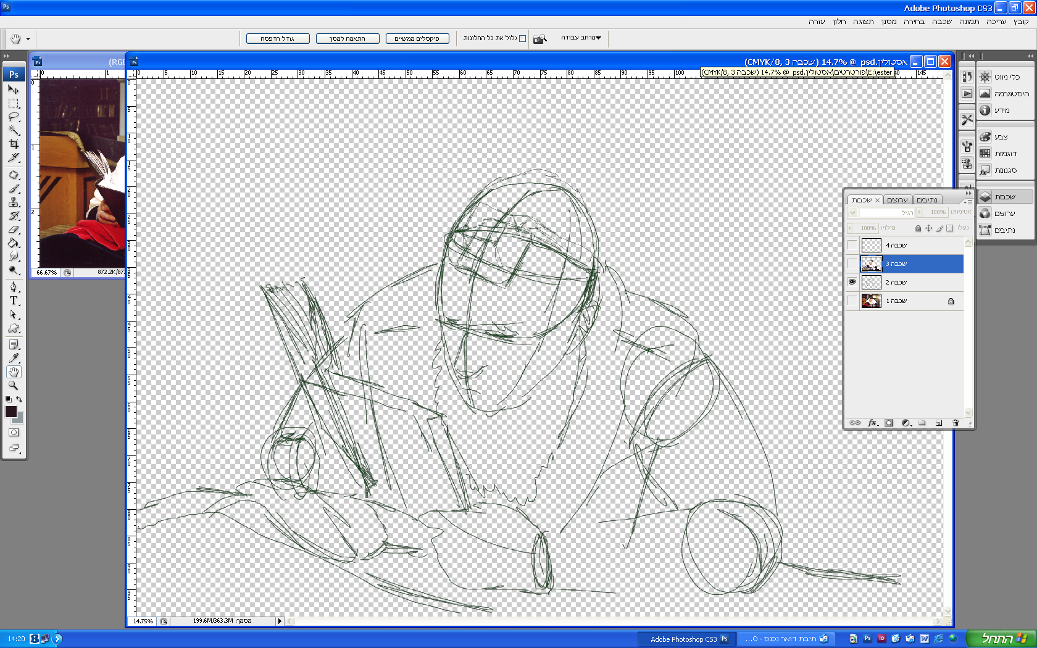Enable the scroll all windows checkbox
The width and height of the screenshot is (1037, 648).
coord(523,38)
